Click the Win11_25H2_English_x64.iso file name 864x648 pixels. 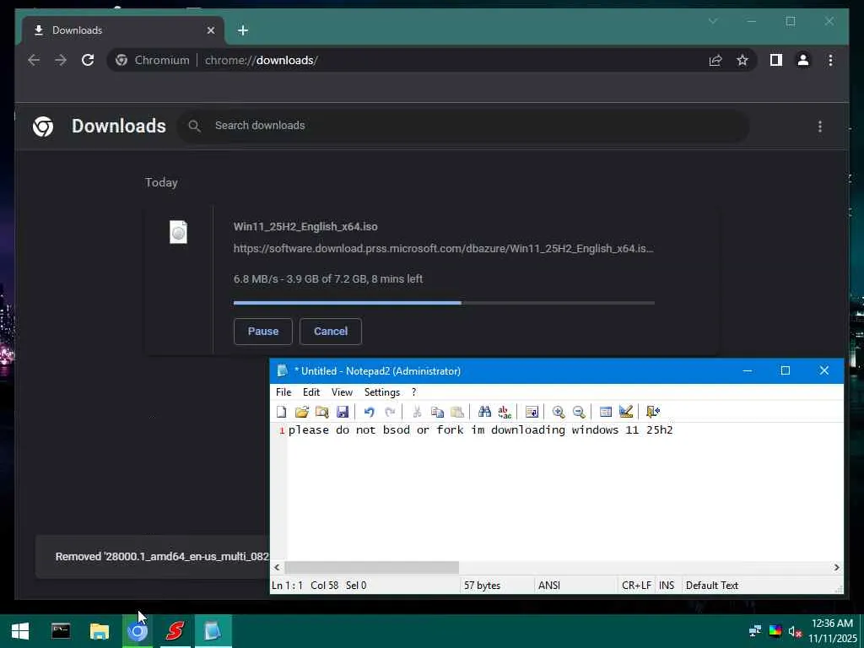(x=305, y=226)
